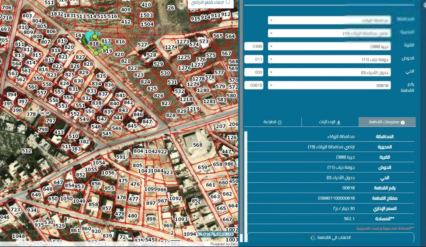Open the parcel number dropdown showing 00818
Screen dimensions: 426x247
[329, 85]
